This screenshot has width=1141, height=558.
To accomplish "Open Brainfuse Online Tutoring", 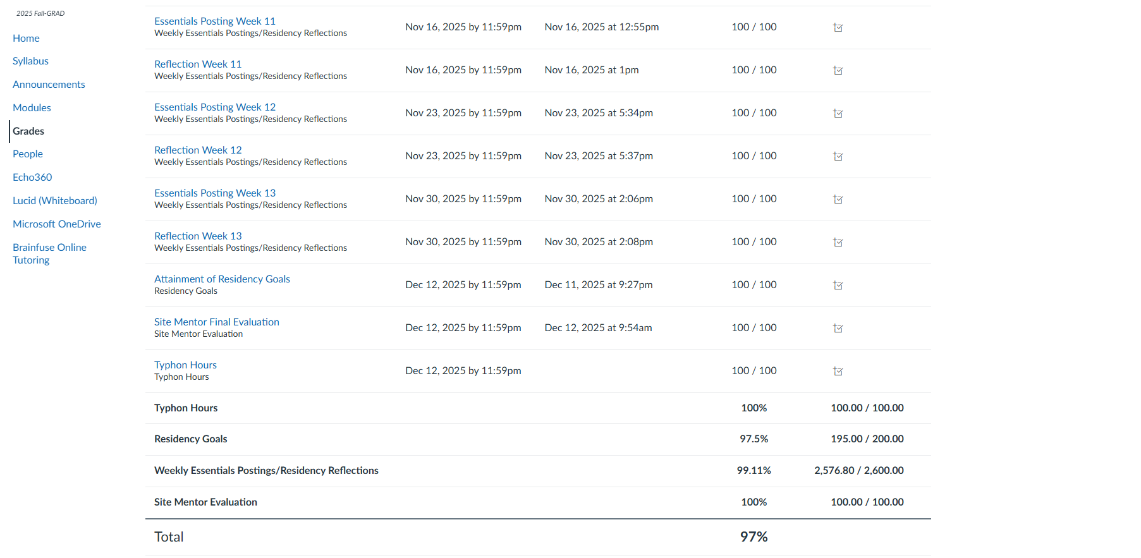I will click(x=49, y=253).
